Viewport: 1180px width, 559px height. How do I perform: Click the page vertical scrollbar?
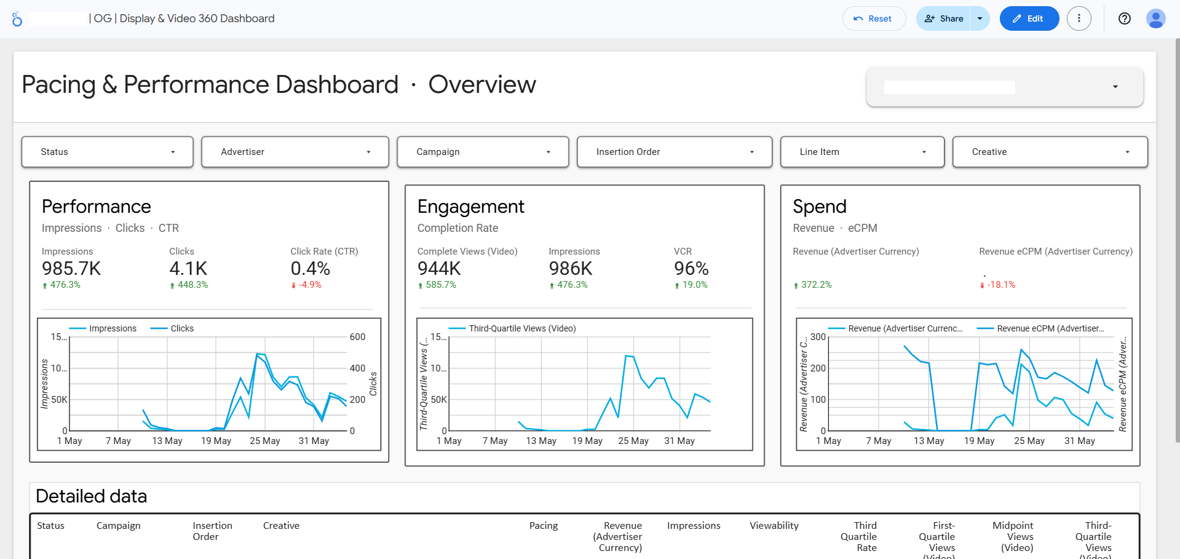1177,240
